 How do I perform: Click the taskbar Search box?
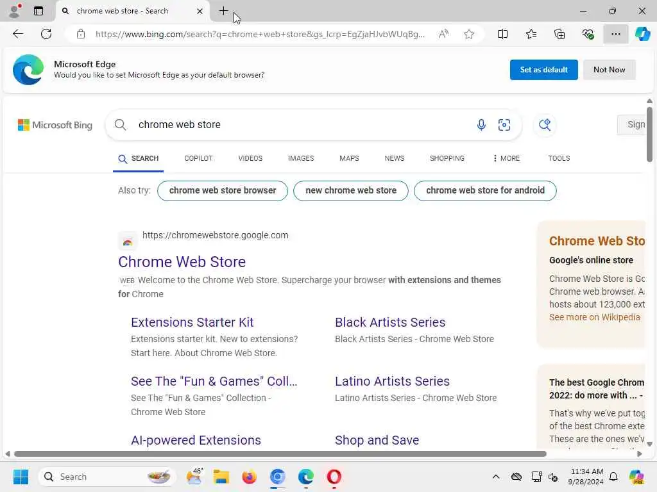point(107,477)
